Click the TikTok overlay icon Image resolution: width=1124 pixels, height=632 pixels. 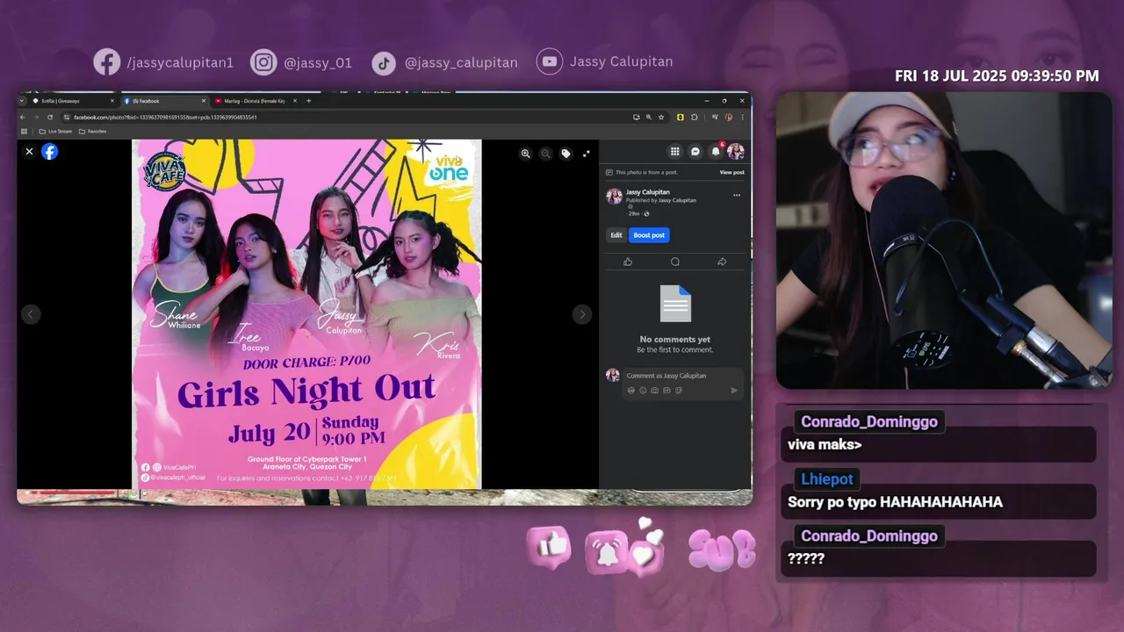(x=384, y=62)
